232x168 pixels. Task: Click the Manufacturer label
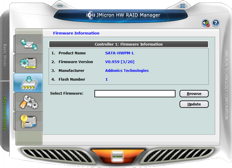click(71, 71)
